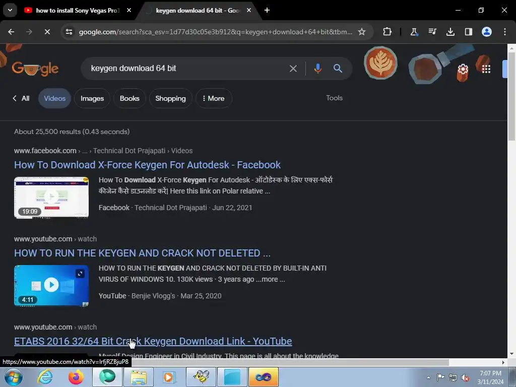516x387 pixels.
Task: Open the Downloads icon in toolbar
Action: click(x=450, y=32)
